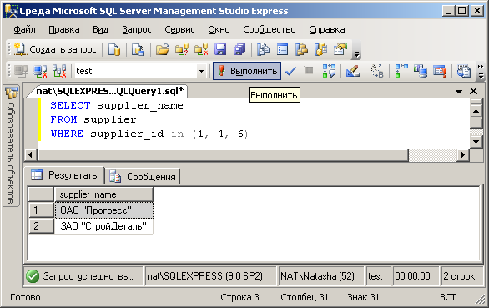This screenshot has height=308, width=489.
Task: Open the Окно menu
Action: coord(219,29)
